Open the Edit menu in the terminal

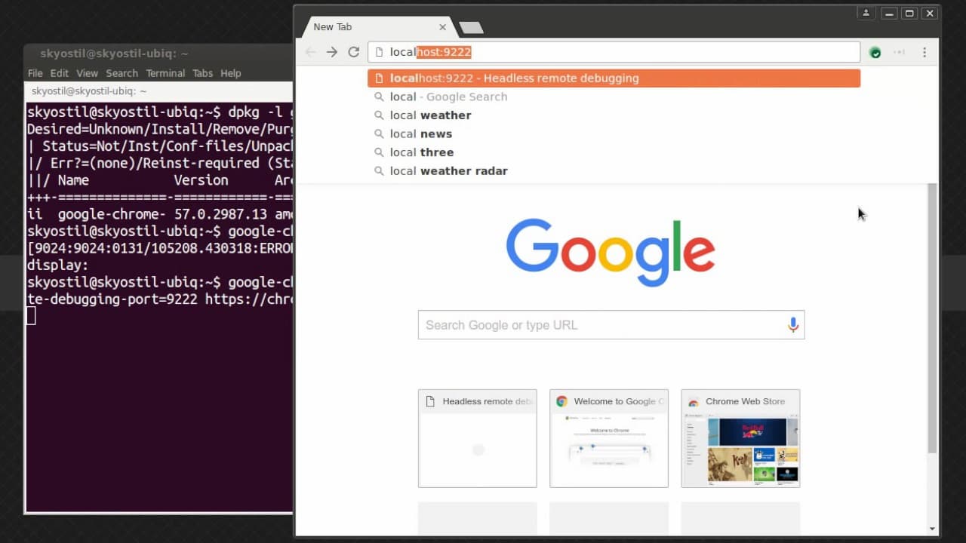tap(60, 73)
